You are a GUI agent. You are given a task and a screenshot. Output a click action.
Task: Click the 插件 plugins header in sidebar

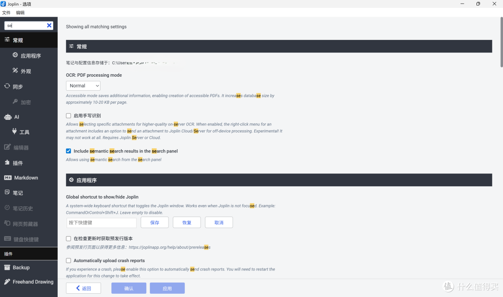pos(28,254)
